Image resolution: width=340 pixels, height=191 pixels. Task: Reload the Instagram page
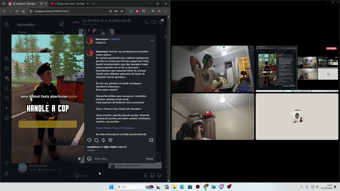coord(17,11)
